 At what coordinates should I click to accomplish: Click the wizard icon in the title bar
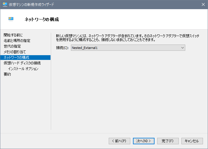(x=5, y=4)
